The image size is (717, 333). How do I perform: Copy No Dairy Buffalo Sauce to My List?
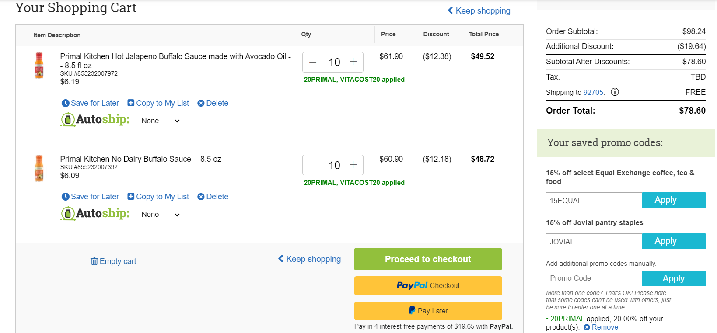click(158, 197)
